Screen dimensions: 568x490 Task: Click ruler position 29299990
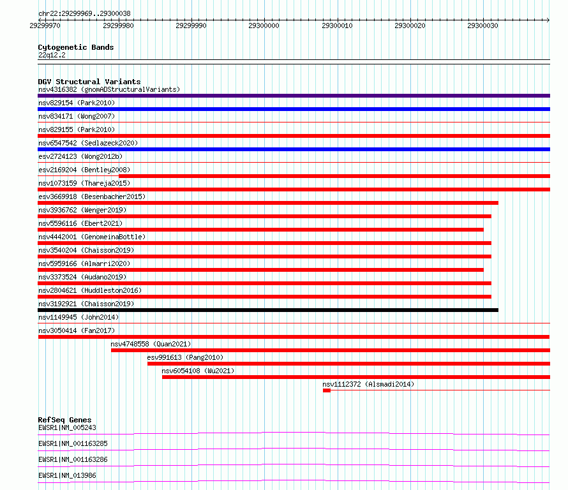191,26
